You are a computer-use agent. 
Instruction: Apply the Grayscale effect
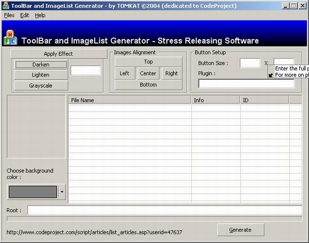(41, 85)
